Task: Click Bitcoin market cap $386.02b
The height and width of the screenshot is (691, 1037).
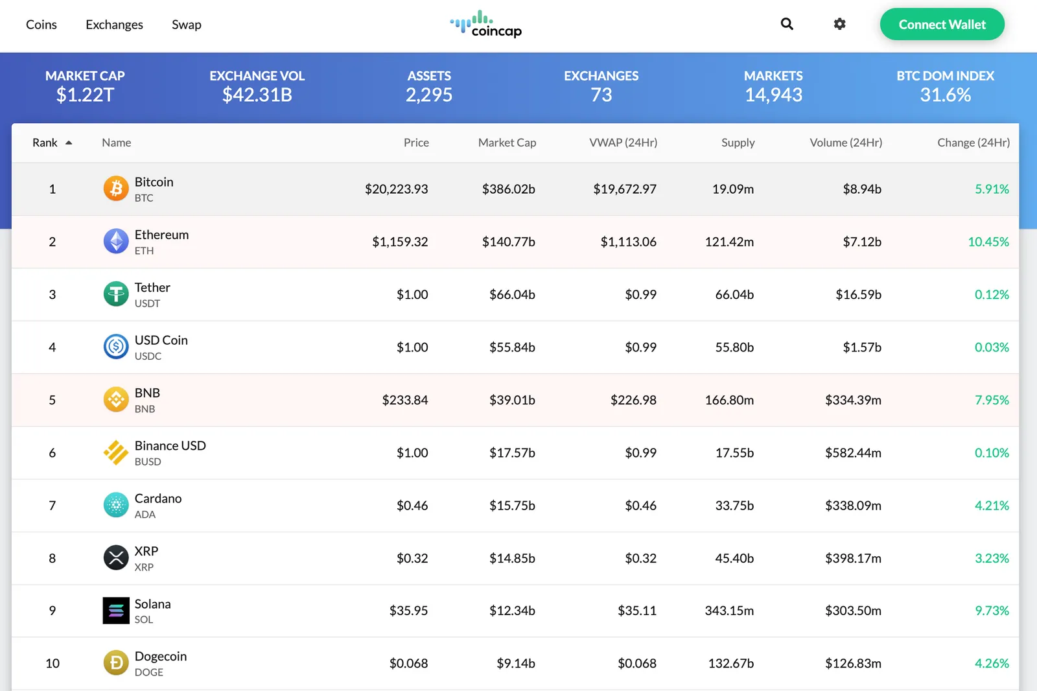Action: point(508,189)
